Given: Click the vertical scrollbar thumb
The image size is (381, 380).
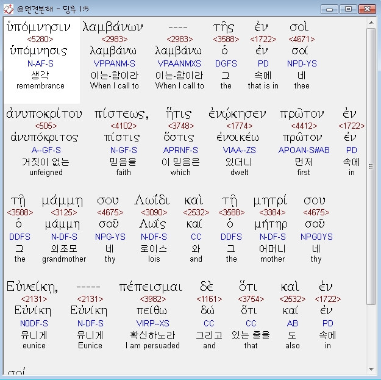Looking at the screenshot, I should point(371,167).
